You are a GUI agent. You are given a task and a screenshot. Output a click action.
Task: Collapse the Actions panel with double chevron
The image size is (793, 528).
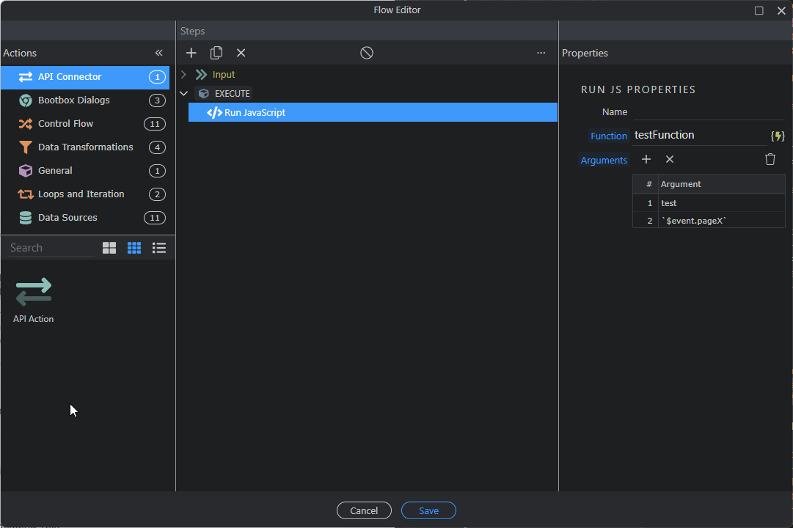pyautogui.click(x=159, y=53)
